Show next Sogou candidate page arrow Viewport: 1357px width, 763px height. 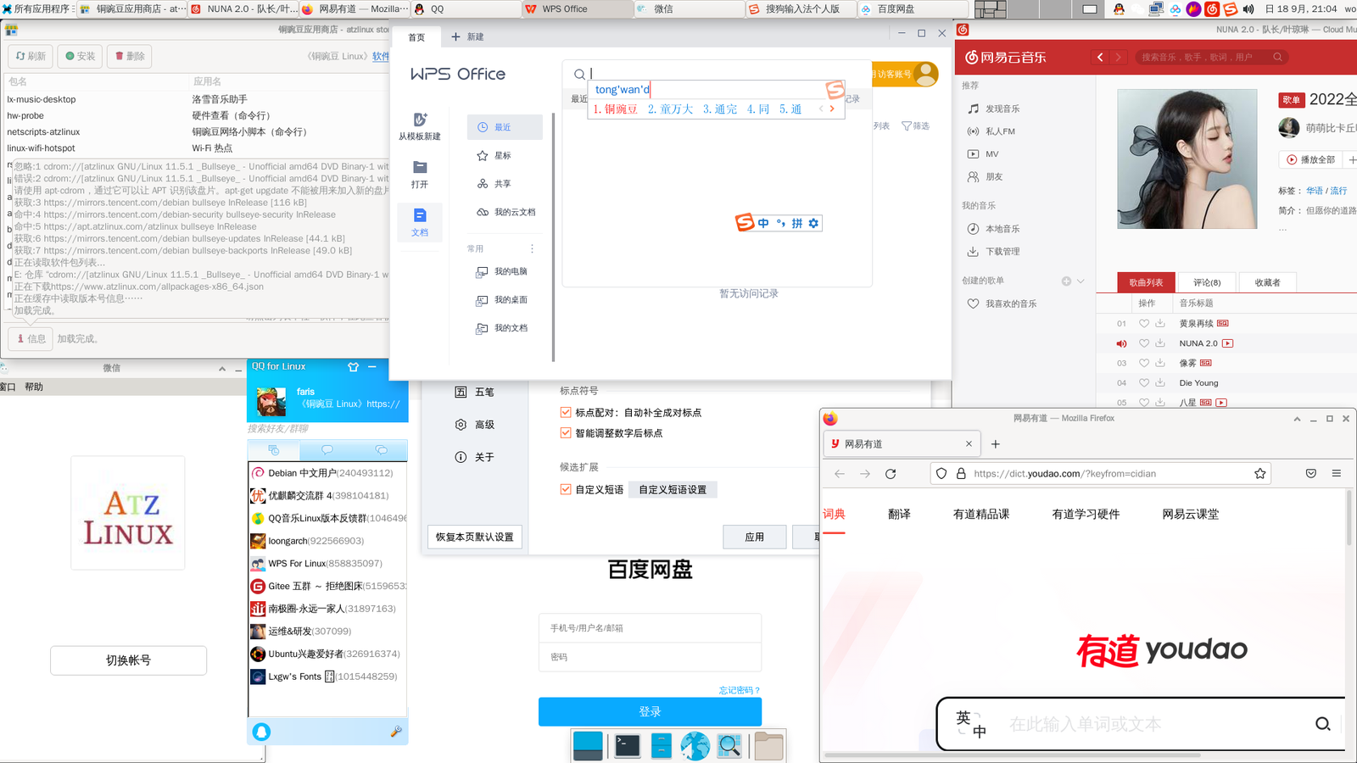coord(832,109)
